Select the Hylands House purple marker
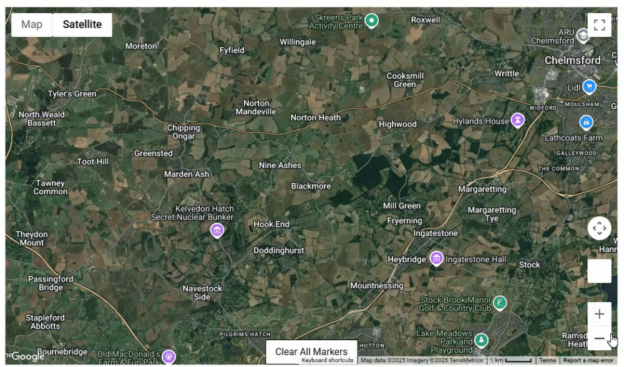The width and height of the screenshot is (624, 367). [517, 119]
